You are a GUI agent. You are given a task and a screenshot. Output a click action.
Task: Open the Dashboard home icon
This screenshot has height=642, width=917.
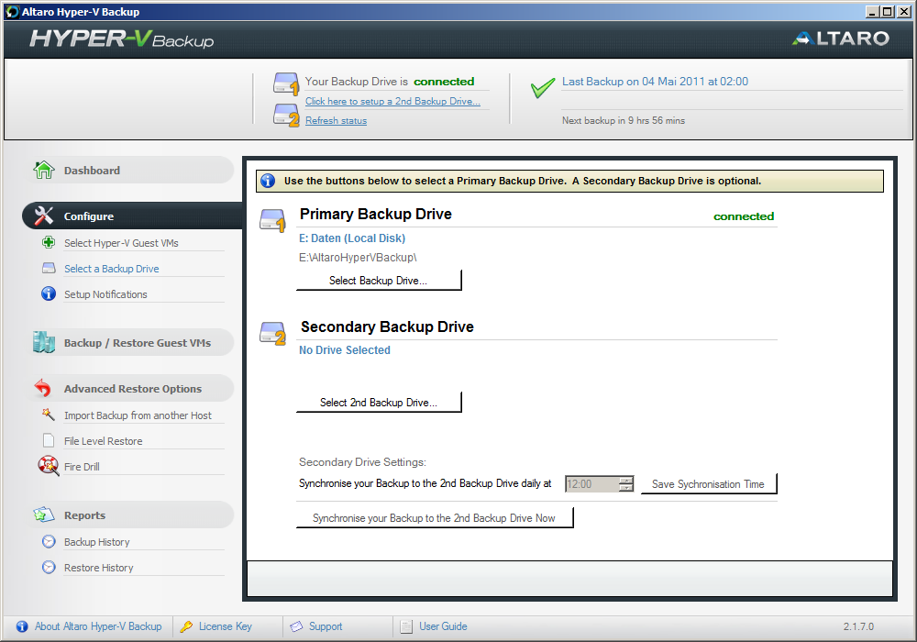(x=44, y=171)
